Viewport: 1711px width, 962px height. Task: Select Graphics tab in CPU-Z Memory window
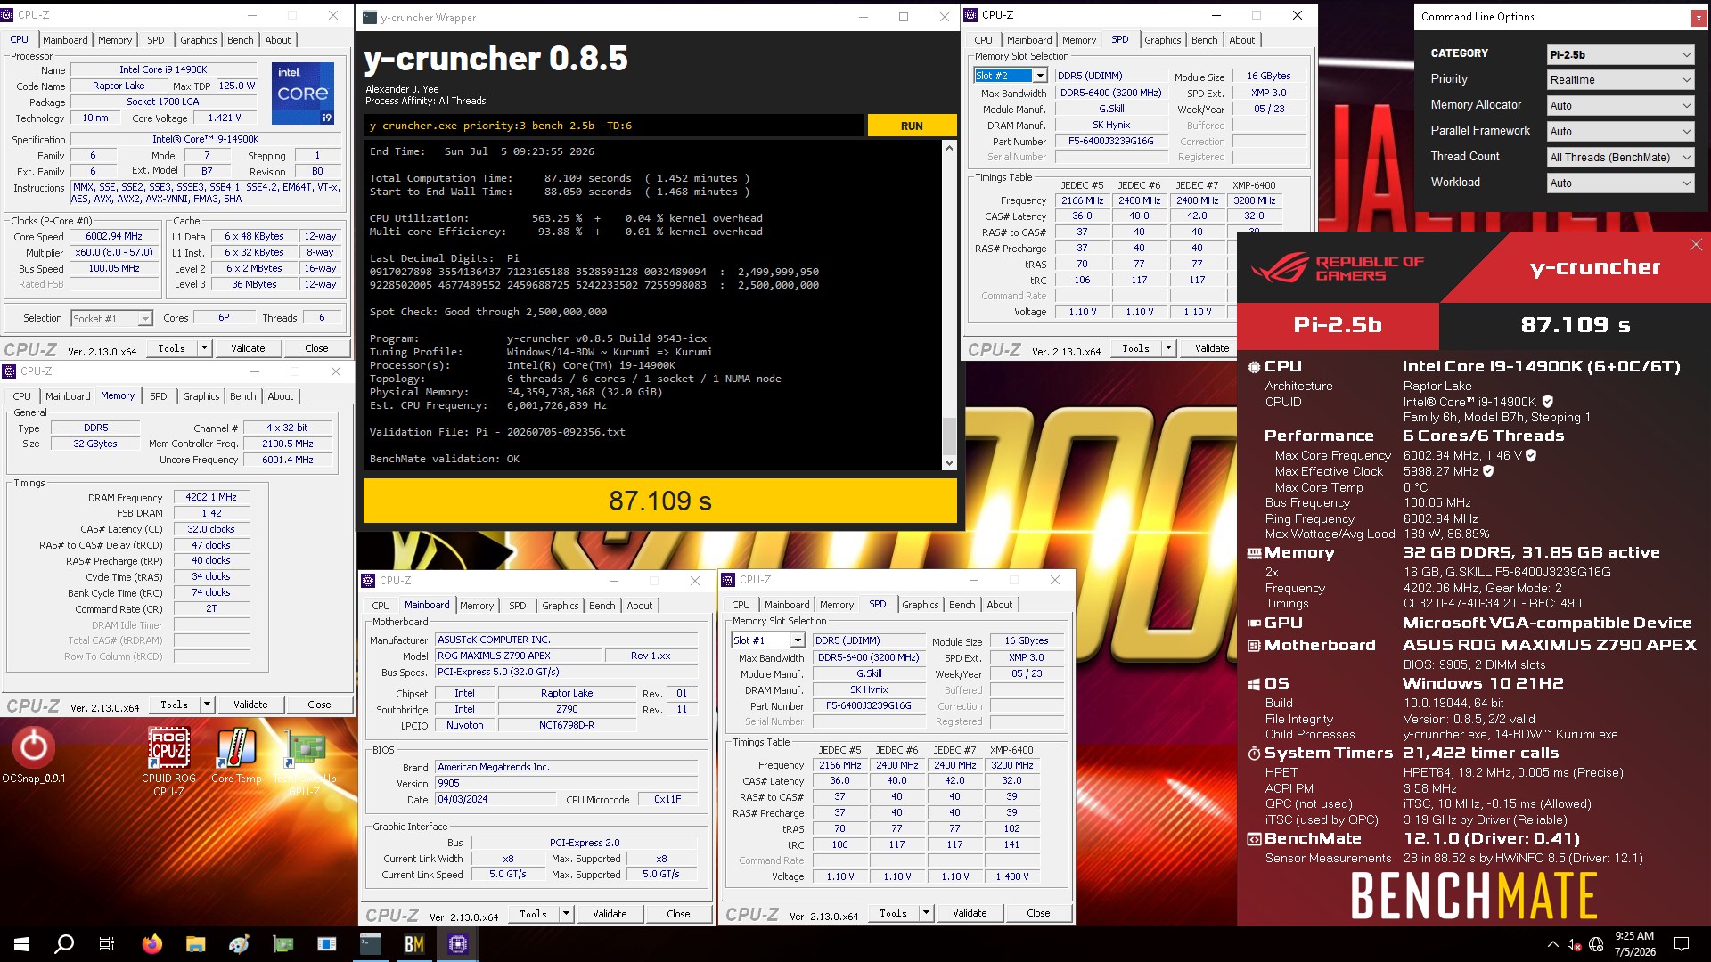(201, 396)
